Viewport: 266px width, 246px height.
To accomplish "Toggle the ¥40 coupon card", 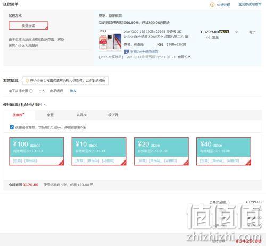I will click(x=223, y=151).
